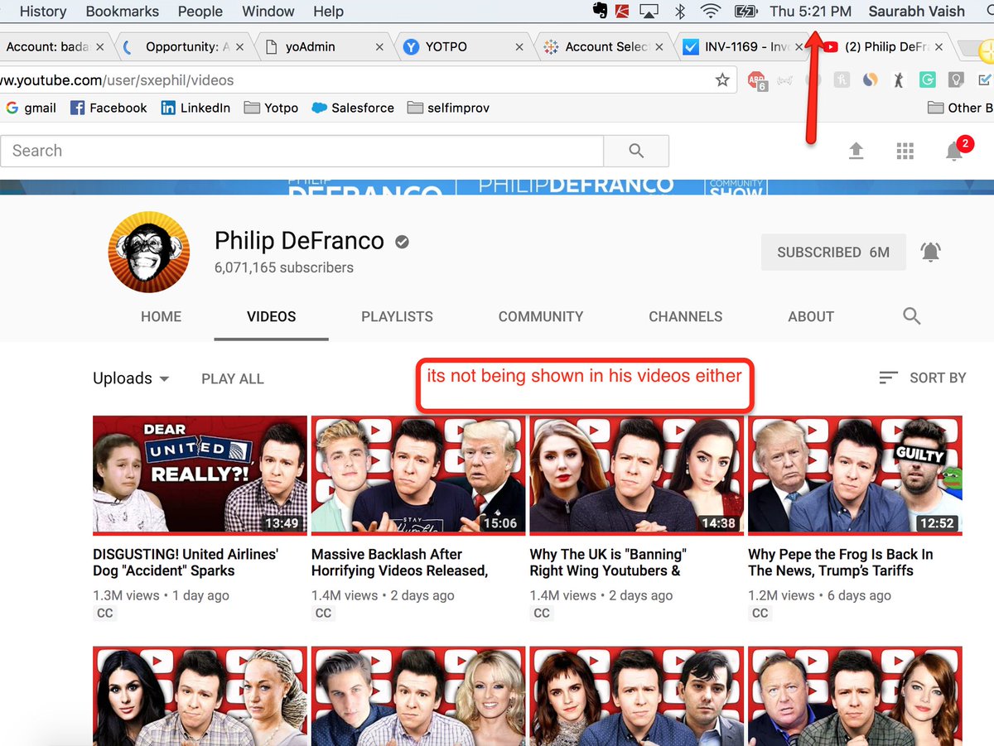Click the lightbulb extension icon
Viewport: 994px width, 746px height.
(956, 80)
